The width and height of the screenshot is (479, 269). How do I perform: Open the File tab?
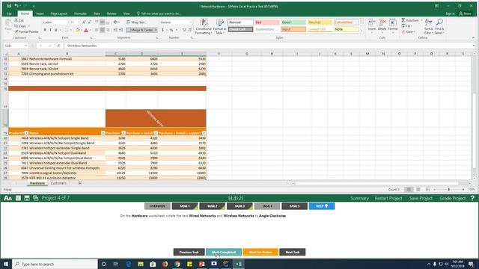[x=9, y=13]
